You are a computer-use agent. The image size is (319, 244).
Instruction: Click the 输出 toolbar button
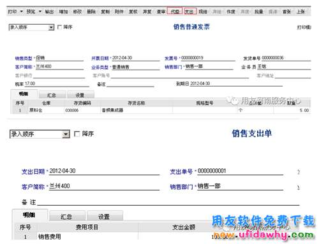49,11
